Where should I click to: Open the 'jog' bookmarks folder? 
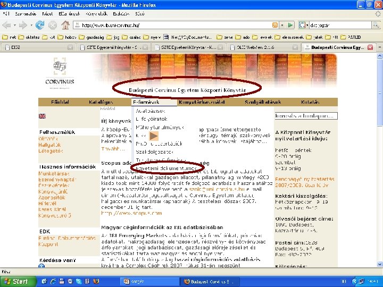(x=113, y=37)
